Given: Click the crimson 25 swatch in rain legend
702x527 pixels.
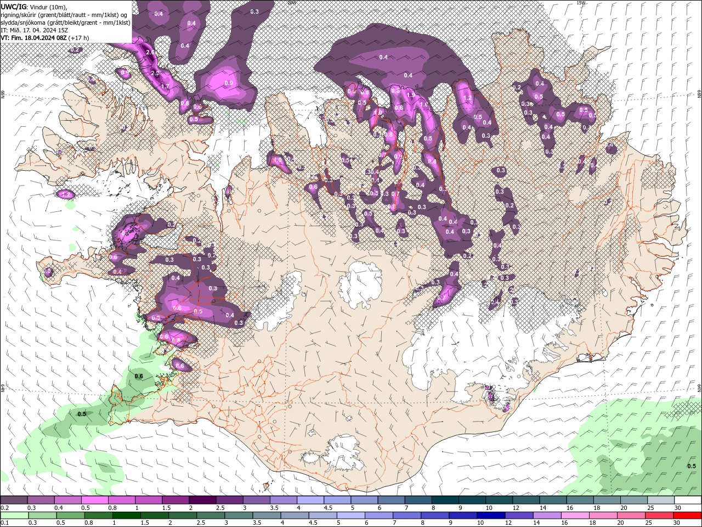Looking at the screenshot, I should [x=660, y=515].
